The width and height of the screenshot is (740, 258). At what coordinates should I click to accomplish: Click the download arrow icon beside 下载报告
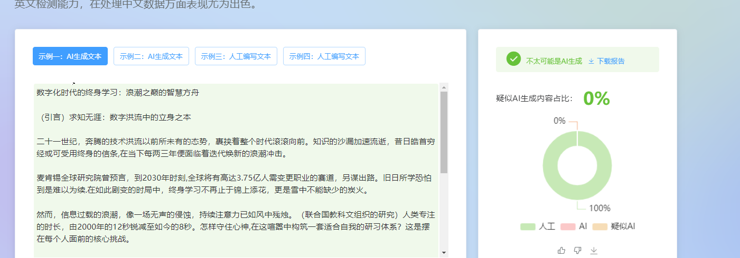[591, 61]
